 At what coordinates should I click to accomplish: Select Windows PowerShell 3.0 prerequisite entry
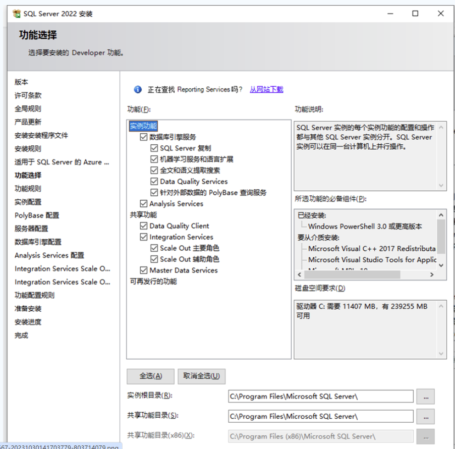(x=365, y=227)
